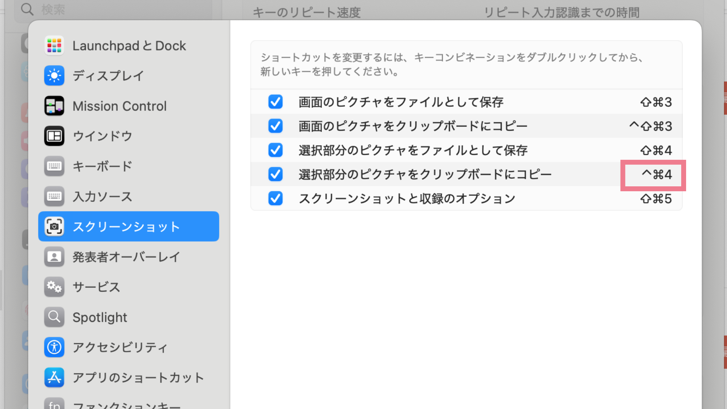727x409 pixels.
Task: Toggle 画面のピクチャをクリップボードにコピー checkbox
Action: click(x=275, y=126)
